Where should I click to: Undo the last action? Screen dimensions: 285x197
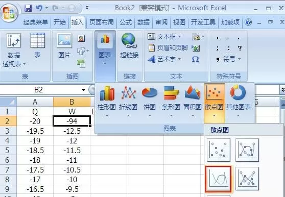point(39,8)
